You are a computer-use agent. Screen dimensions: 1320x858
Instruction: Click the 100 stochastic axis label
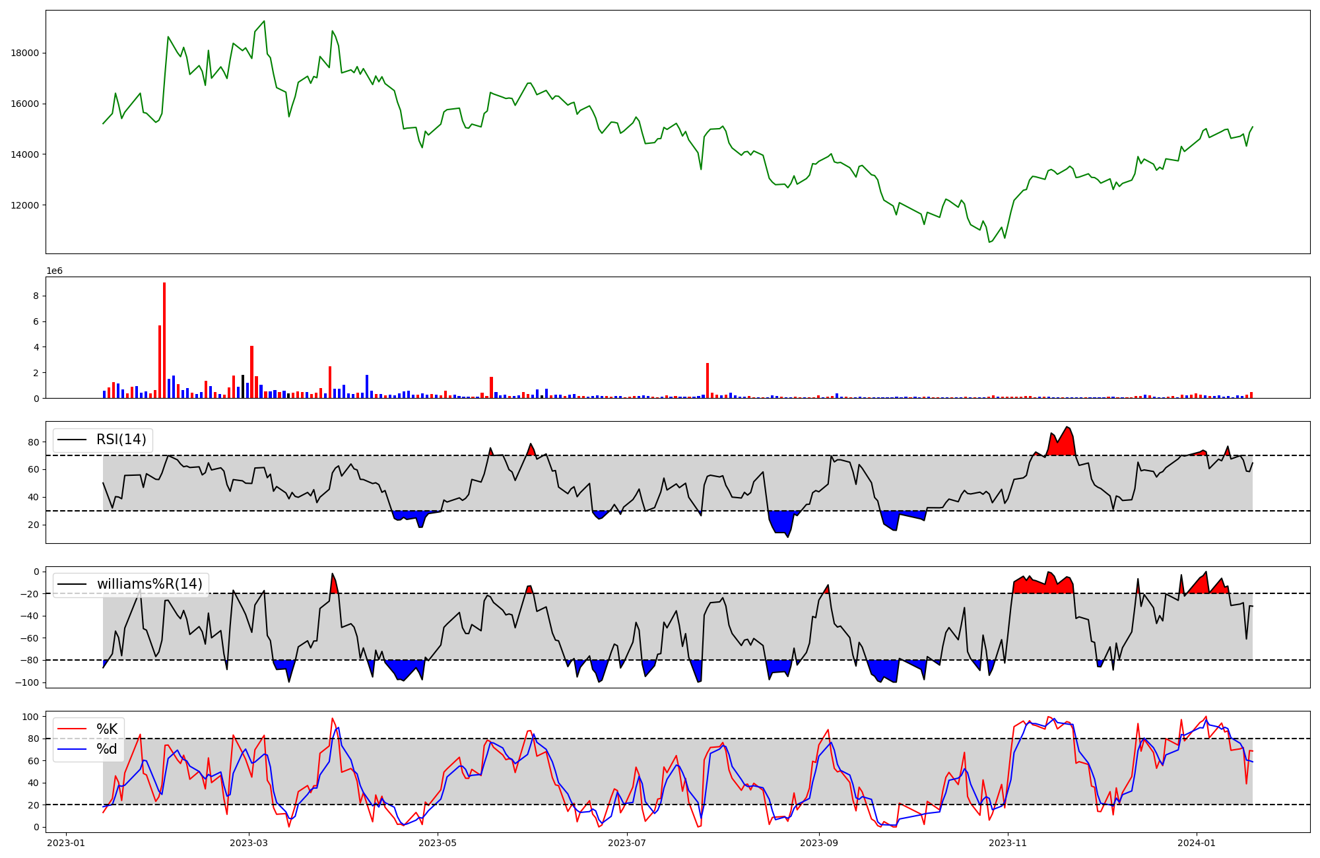pos(32,717)
